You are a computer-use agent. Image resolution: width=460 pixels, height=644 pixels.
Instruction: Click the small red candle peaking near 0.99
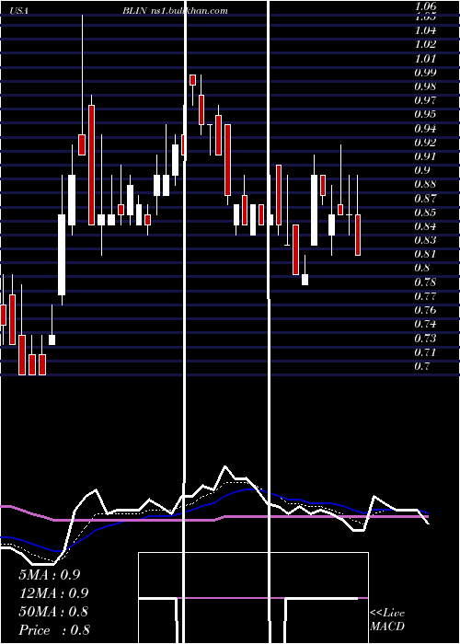[192, 80]
